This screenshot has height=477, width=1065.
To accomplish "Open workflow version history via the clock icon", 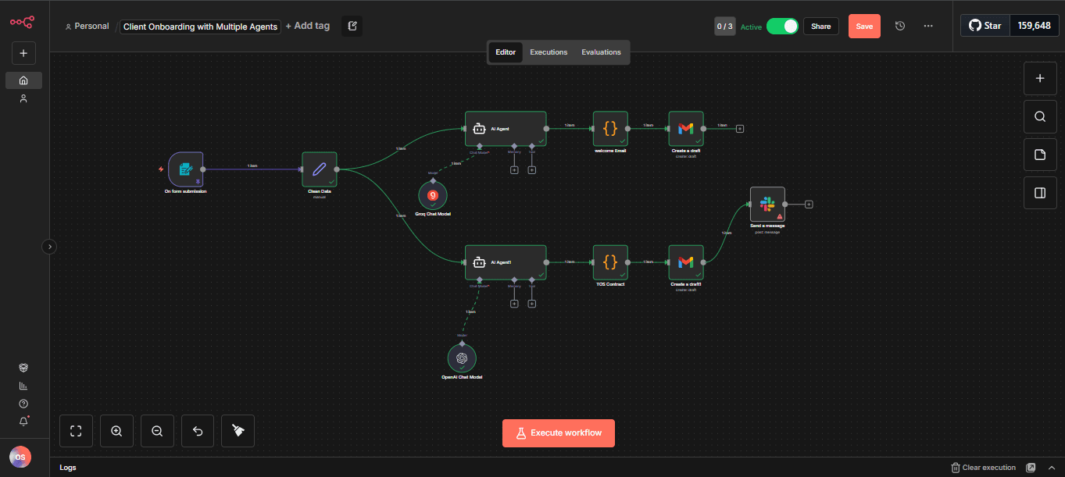I will point(899,26).
